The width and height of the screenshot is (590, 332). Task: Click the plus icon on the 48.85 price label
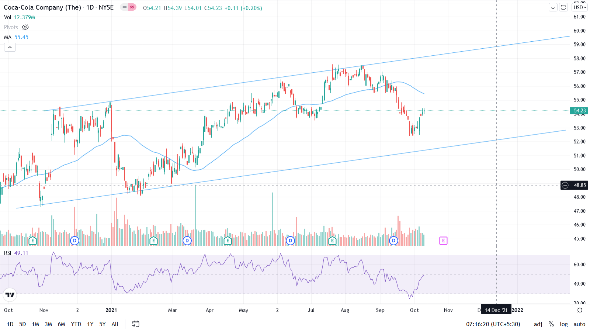(x=565, y=185)
